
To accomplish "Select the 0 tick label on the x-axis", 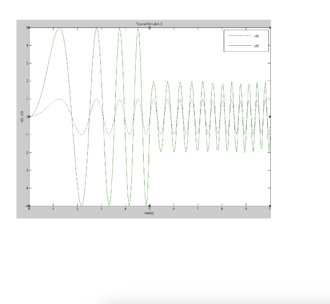I will click(x=29, y=209).
